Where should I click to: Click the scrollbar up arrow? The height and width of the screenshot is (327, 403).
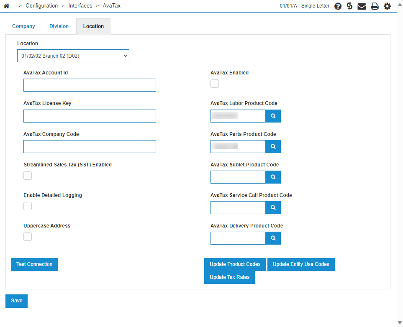tap(400, 5)
